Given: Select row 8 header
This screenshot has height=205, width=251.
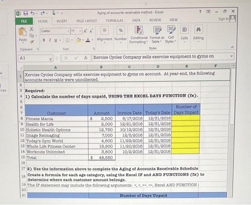Looking at the screenshot, I should tap(22, 119).
